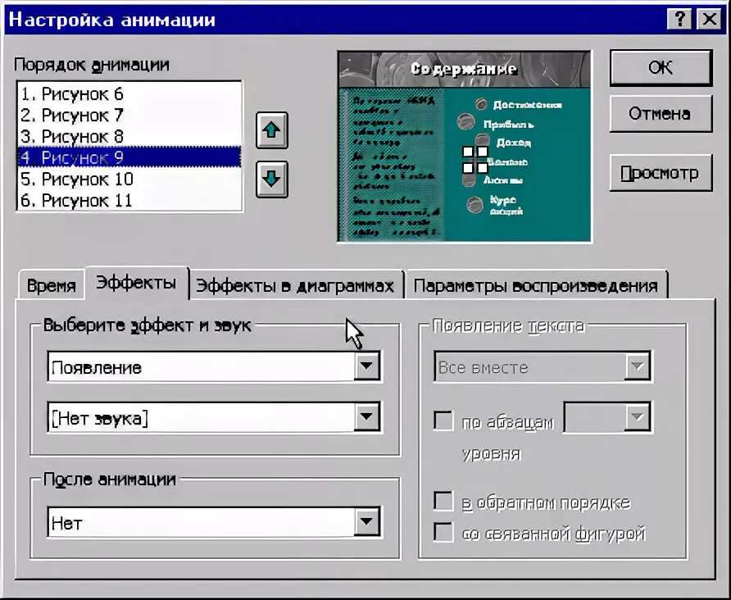Open the paragraph level dropdown arrow
Screen dimensions: 731x600
[637, 416]
